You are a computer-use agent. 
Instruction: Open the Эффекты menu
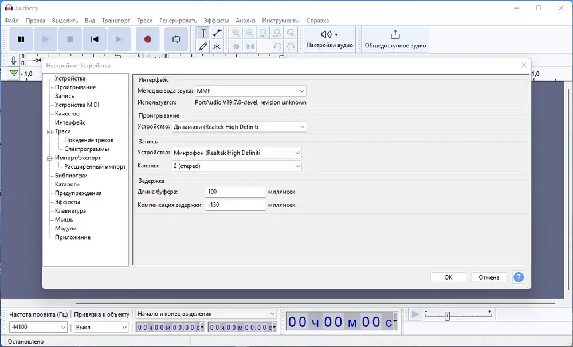pyautogui.click(x=216, y=21)
